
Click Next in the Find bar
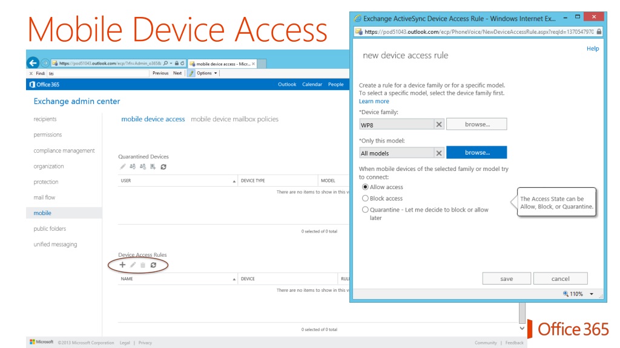[x=177, y=73]
